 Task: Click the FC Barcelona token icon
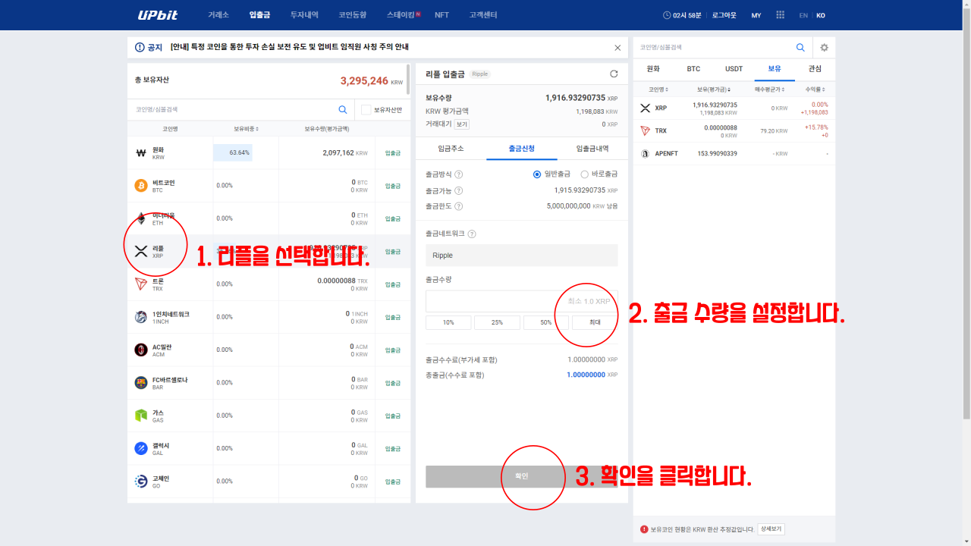click(x=140, y=383)
